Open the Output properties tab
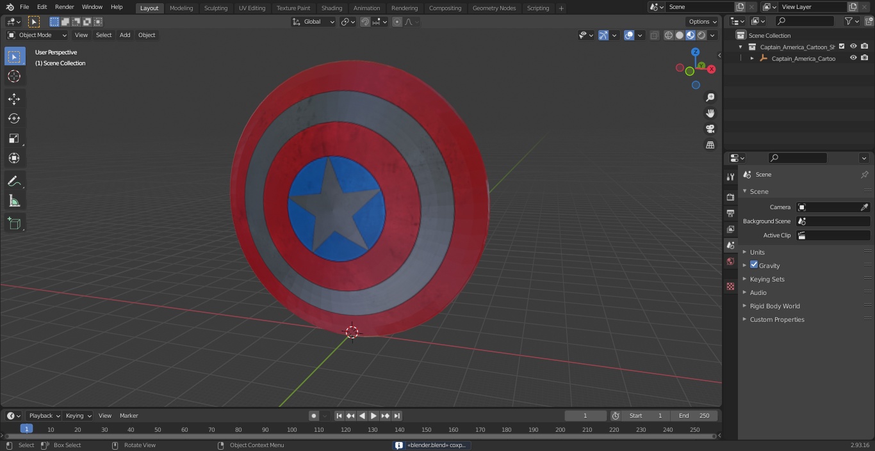This screenshot has height=451, width=875. 730,213
